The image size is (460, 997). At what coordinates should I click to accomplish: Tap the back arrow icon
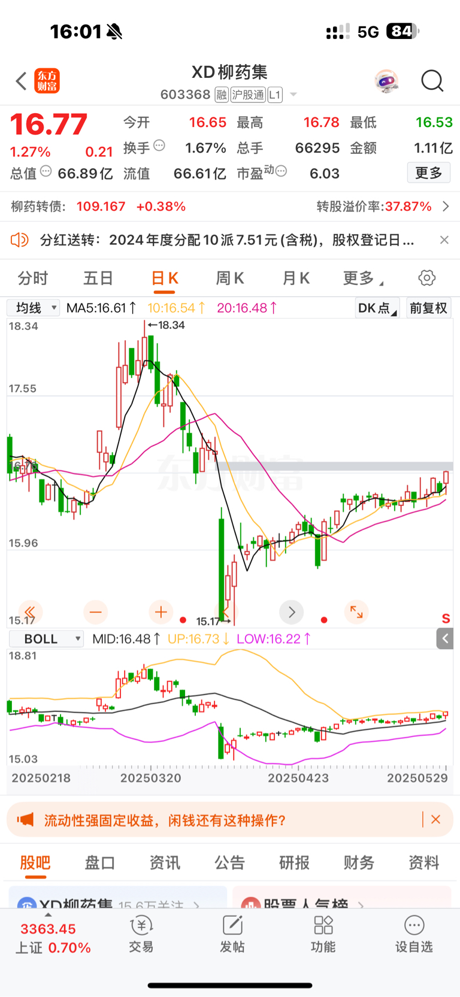21,81
